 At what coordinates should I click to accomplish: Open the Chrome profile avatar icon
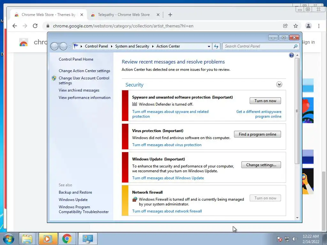click(x=308, y=26)
